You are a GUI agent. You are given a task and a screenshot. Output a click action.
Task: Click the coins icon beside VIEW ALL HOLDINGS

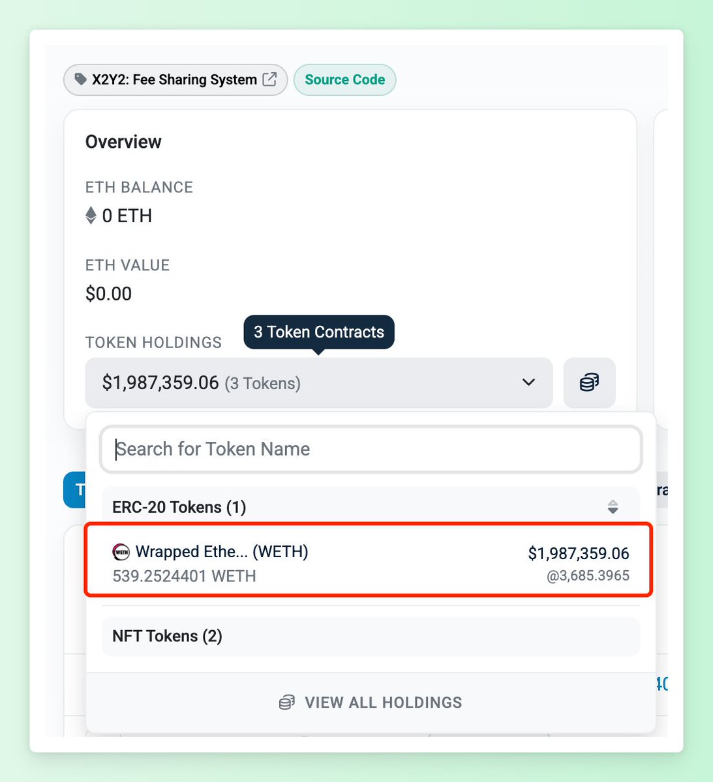pos(286,702)
